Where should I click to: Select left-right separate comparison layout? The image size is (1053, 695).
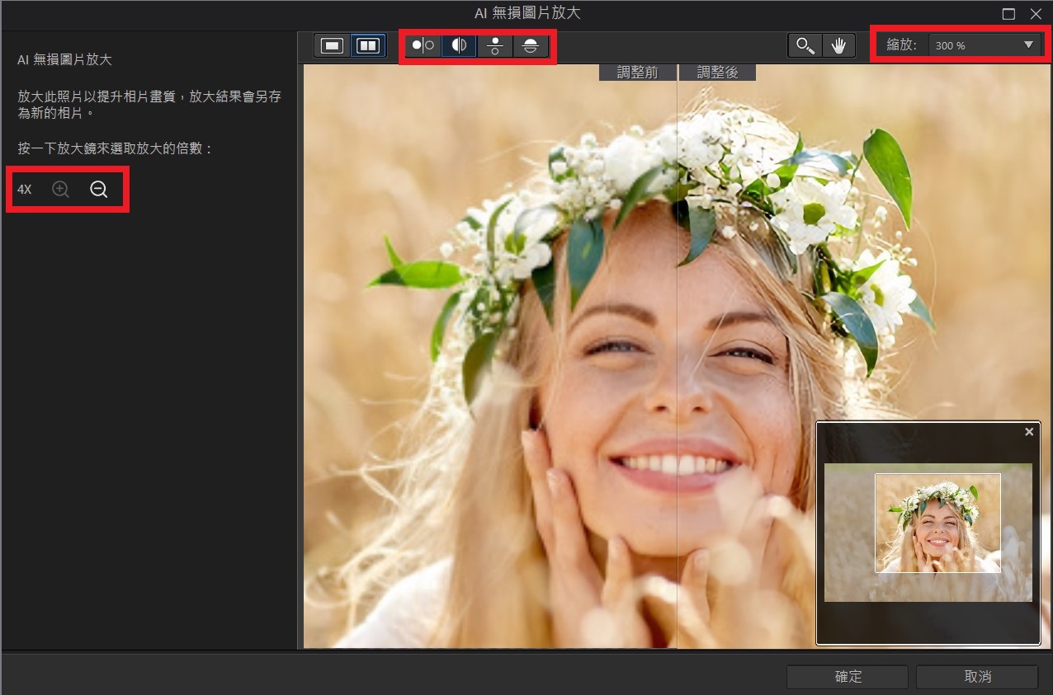pyautogui.click(x=423, y=46)
